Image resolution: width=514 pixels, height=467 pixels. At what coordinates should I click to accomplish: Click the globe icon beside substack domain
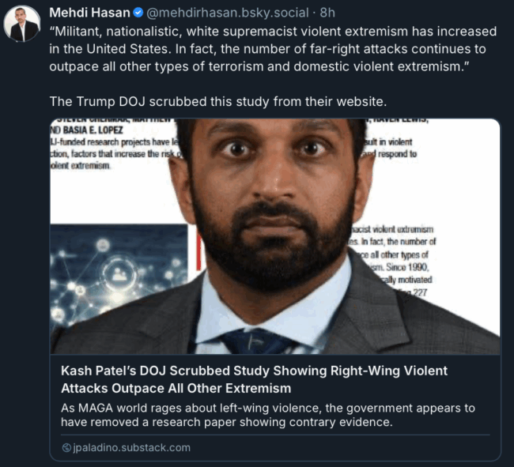[66, 447]
